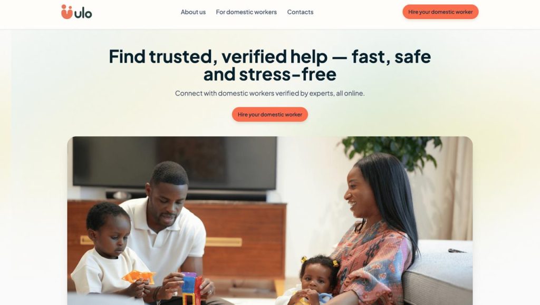This screenshot has height=305, width=540.
Task: Open the Contacts page
Action: tap(300, 12)
